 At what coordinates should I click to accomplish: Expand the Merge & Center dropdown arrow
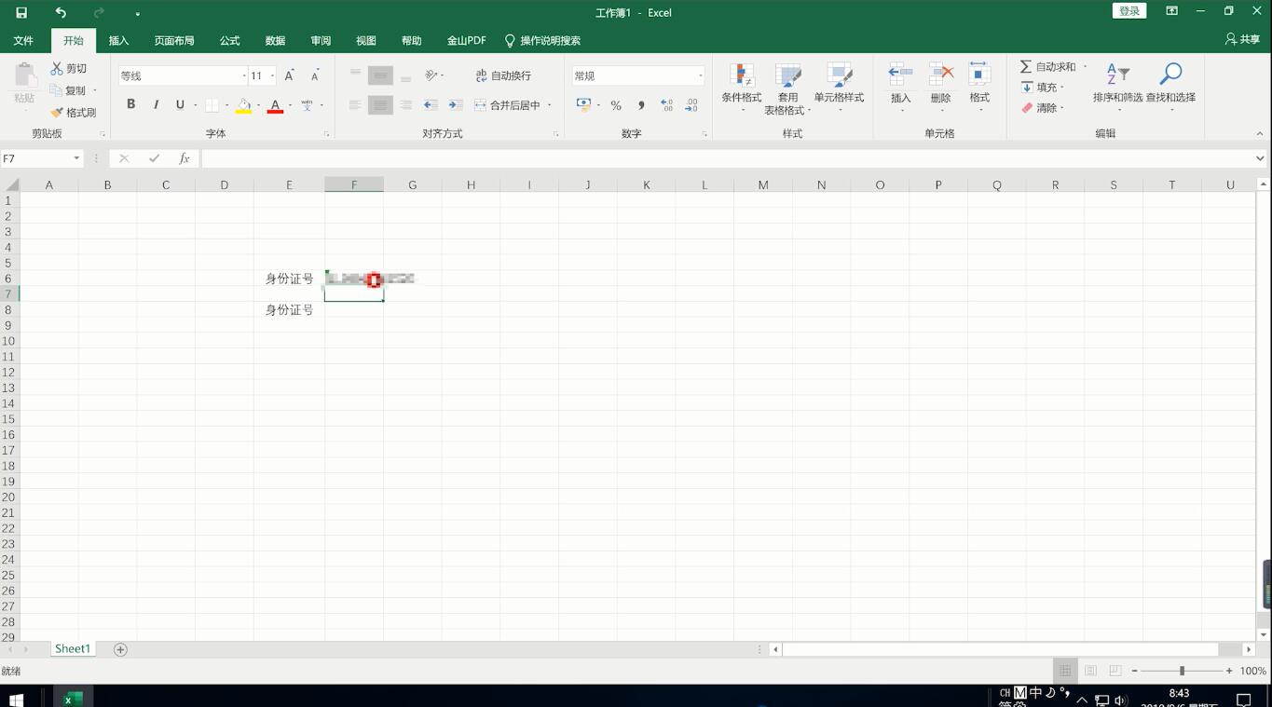550,105
